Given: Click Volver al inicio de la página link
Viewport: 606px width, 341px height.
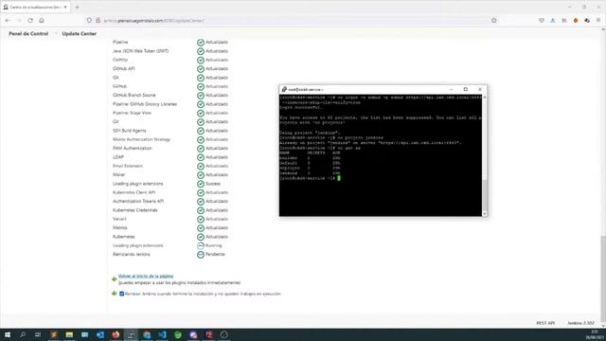Looking at the screenshot, I should pyautogui.click(x=146, y=276).
